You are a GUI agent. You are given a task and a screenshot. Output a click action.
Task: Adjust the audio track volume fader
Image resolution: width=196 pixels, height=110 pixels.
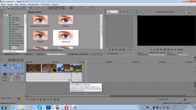12,77
